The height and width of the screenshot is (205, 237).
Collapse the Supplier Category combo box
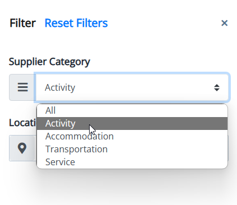pos(132,87)
